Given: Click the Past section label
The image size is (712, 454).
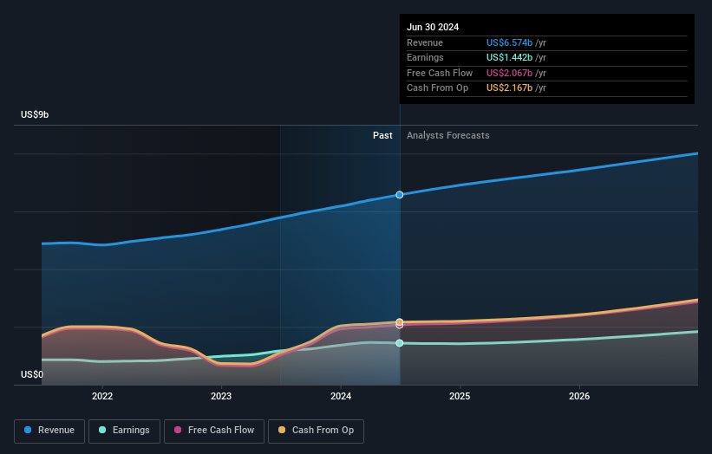Looking at the screenshot, I should (382, 136).
